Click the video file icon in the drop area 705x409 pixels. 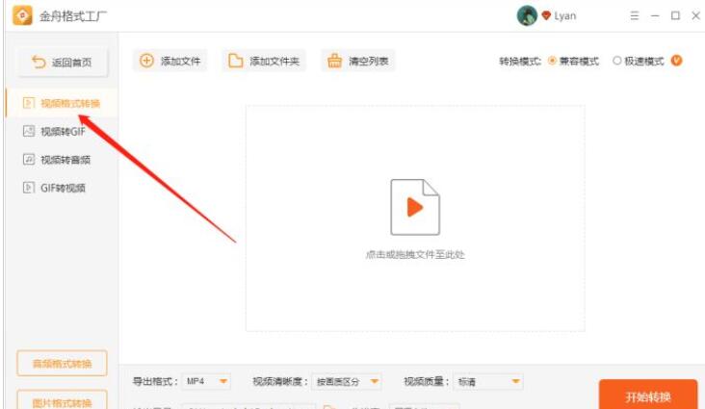(414, 207)
